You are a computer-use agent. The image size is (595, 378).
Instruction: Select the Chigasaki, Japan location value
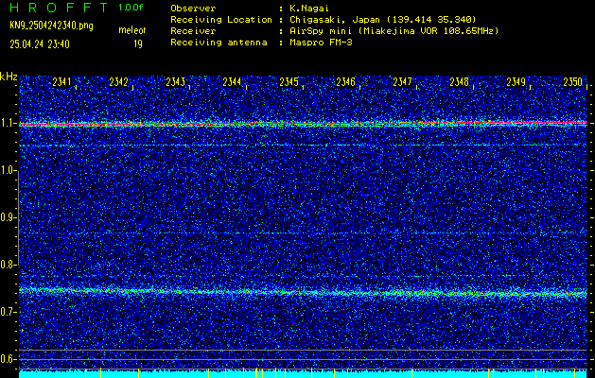(x=383, y=19)
